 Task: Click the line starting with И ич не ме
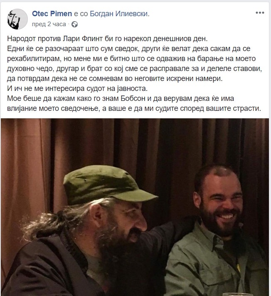tap(77, 88)
